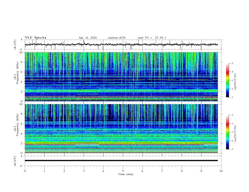Click time axis tick label "5" at bottom
This screenshot has height=192, width=249.
tap(123, 171)
